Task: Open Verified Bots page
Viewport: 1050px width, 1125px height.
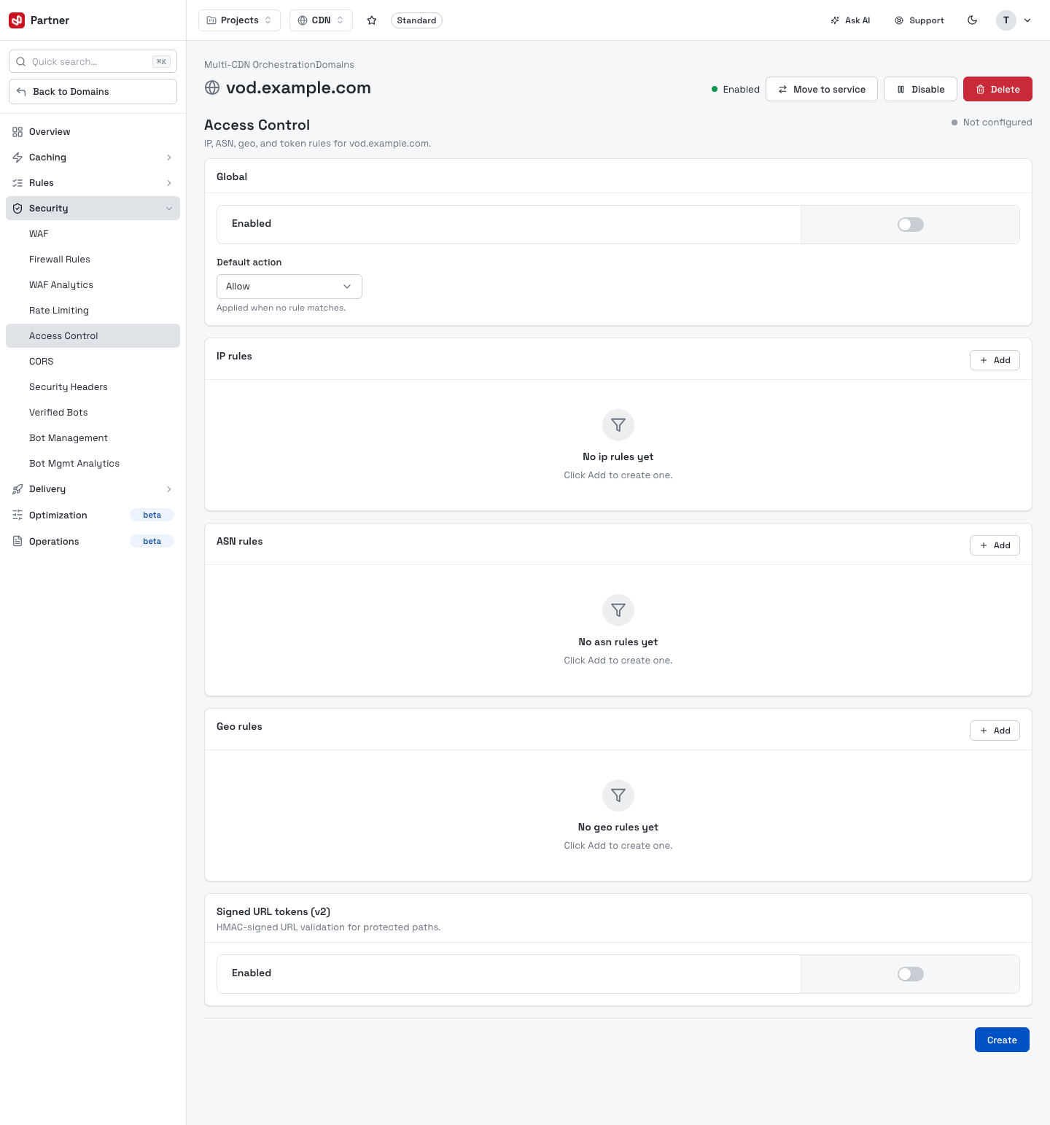Action: coord(93,413)
